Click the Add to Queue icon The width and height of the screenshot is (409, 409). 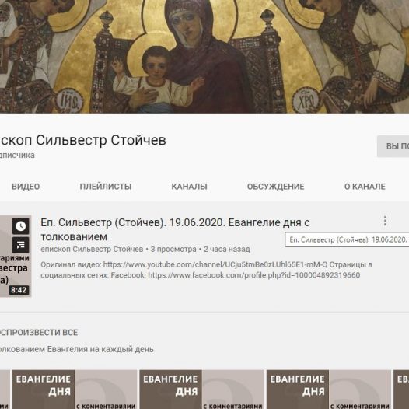[x=21, y=245]
